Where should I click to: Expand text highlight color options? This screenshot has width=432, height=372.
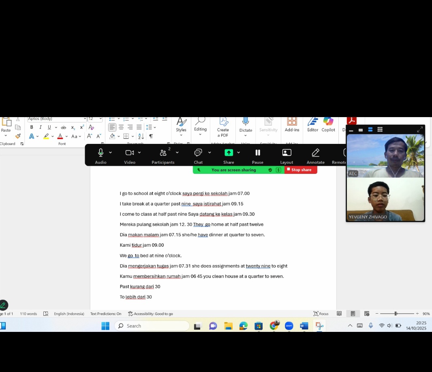coord(52,137)
